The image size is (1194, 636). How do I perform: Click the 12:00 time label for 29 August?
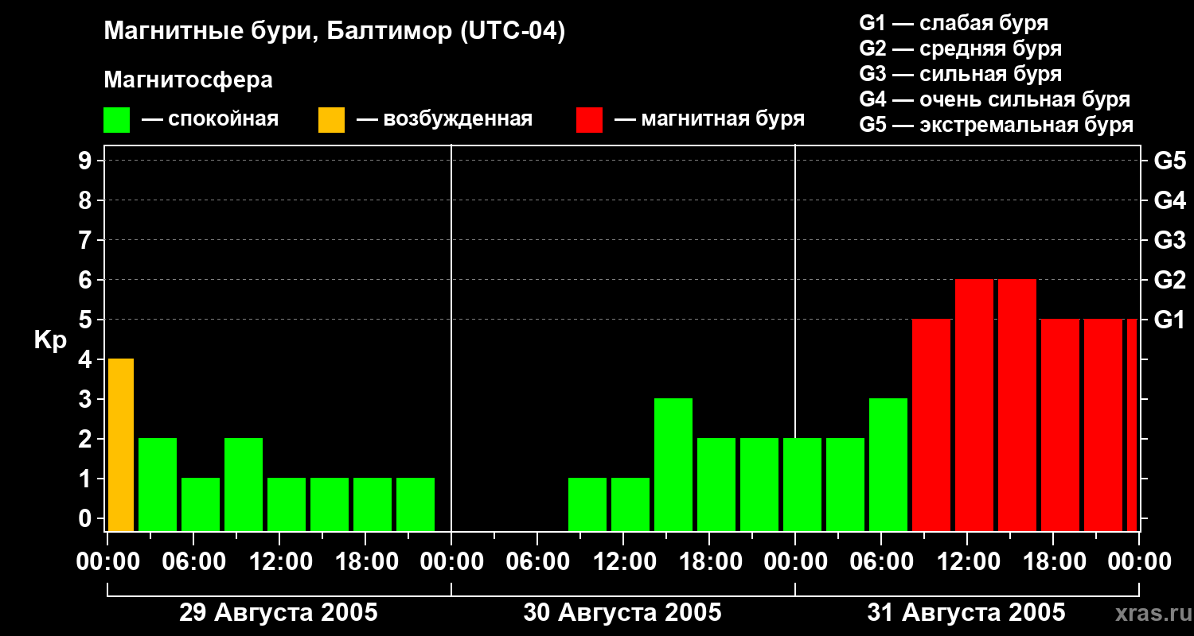pos(279,561)
